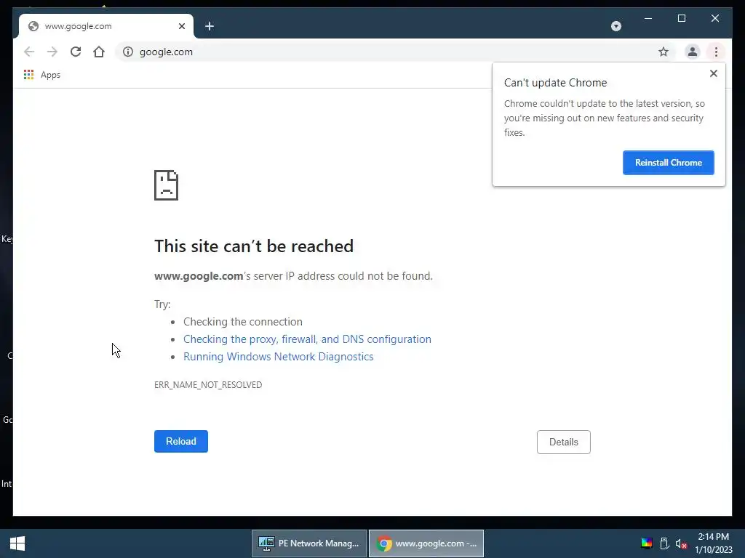The width and height of the screenshot is (745, 558).
Task: Go to the home page icon
Action: tap(99, 52)
